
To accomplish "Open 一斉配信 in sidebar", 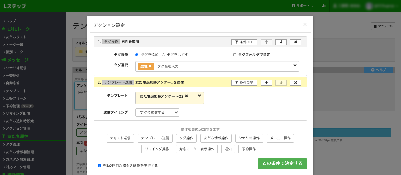I will (13, 76).
